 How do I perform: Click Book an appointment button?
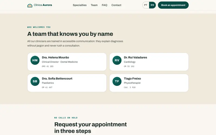tap(173, 5)
